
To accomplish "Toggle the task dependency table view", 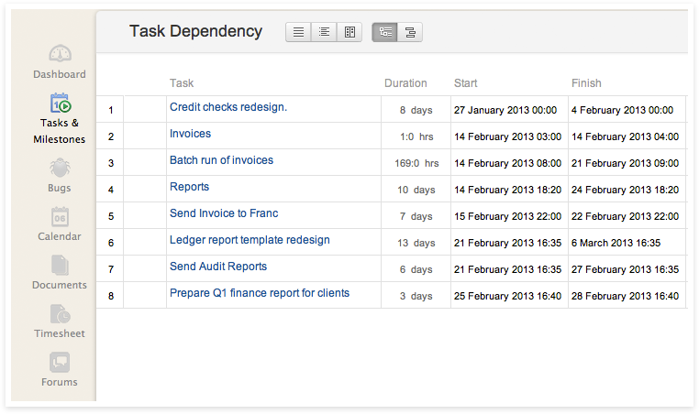I will click(384, 32).
